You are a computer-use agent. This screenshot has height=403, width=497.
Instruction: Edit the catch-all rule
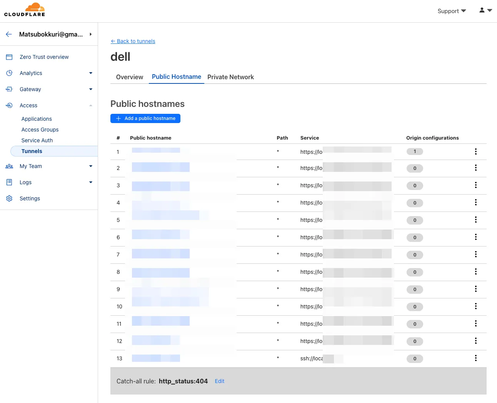219,381
